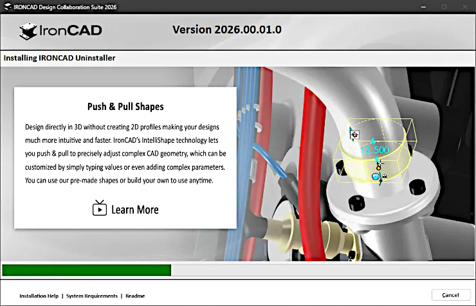Click the IronCAD title bar app icon
Screen dimensions: 476x306
pyautogui.click(x=8, y=6)
